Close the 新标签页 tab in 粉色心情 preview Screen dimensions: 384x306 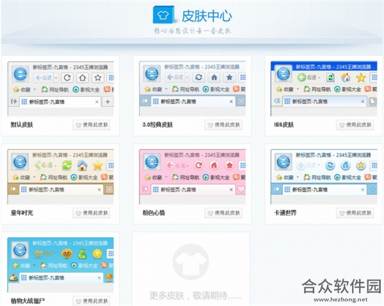[x=231, y=189]
